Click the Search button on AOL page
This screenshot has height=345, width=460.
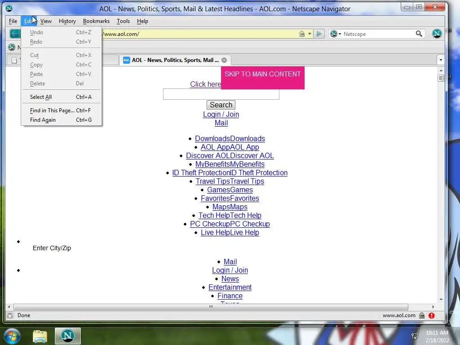click(x=221, y=105)
